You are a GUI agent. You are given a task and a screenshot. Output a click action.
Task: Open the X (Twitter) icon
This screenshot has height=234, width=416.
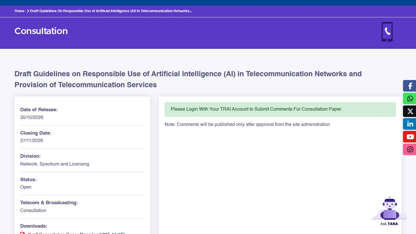410,111
